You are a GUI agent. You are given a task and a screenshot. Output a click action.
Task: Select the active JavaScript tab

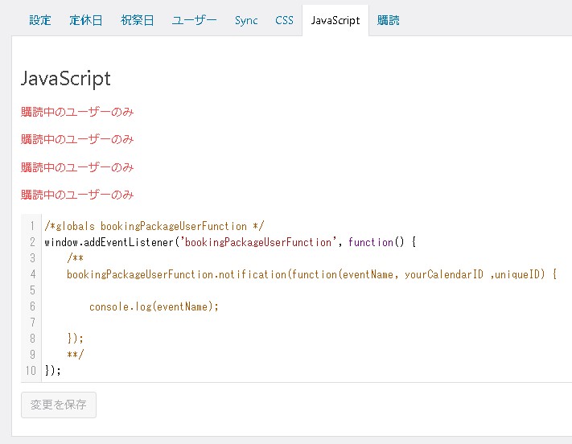point(335,20)
